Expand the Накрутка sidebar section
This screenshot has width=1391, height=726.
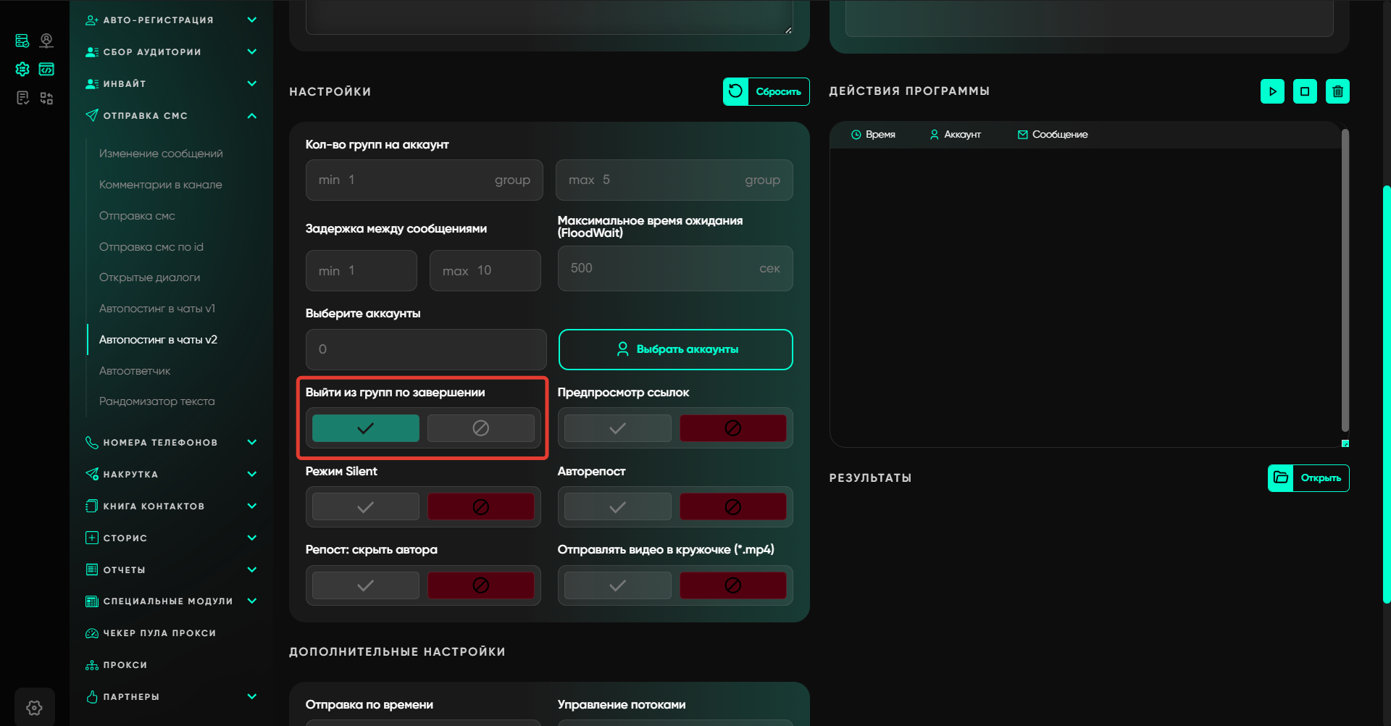tap(251, 475)
